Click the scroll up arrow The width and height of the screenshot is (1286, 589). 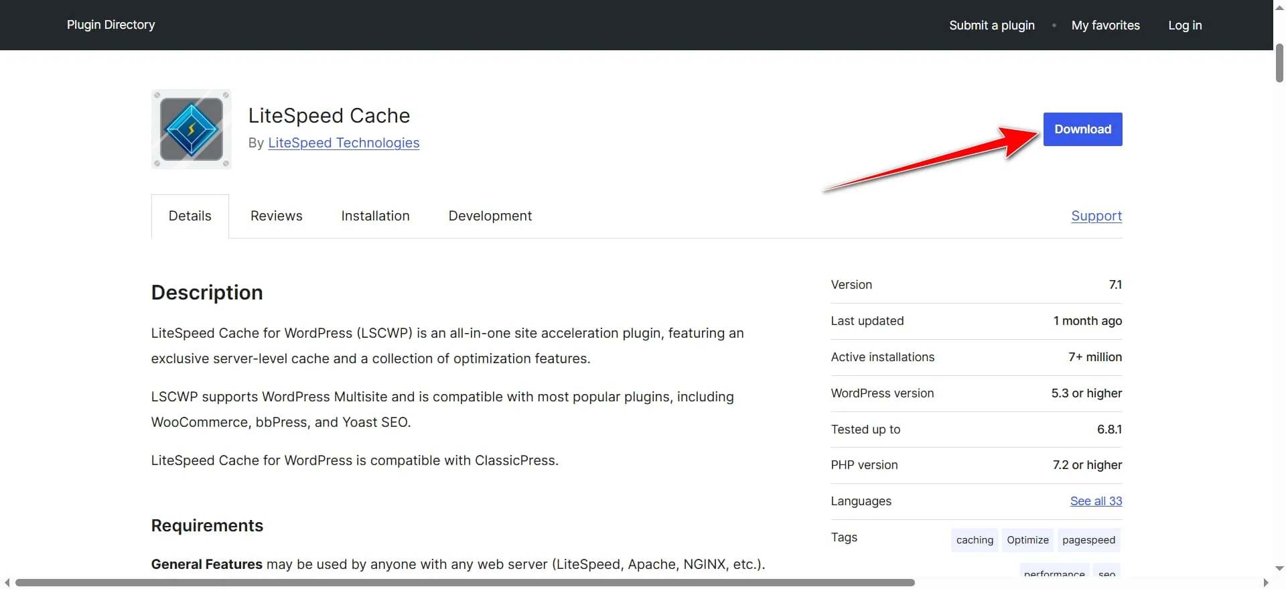pyautogui.click(x=1279, y=7)
